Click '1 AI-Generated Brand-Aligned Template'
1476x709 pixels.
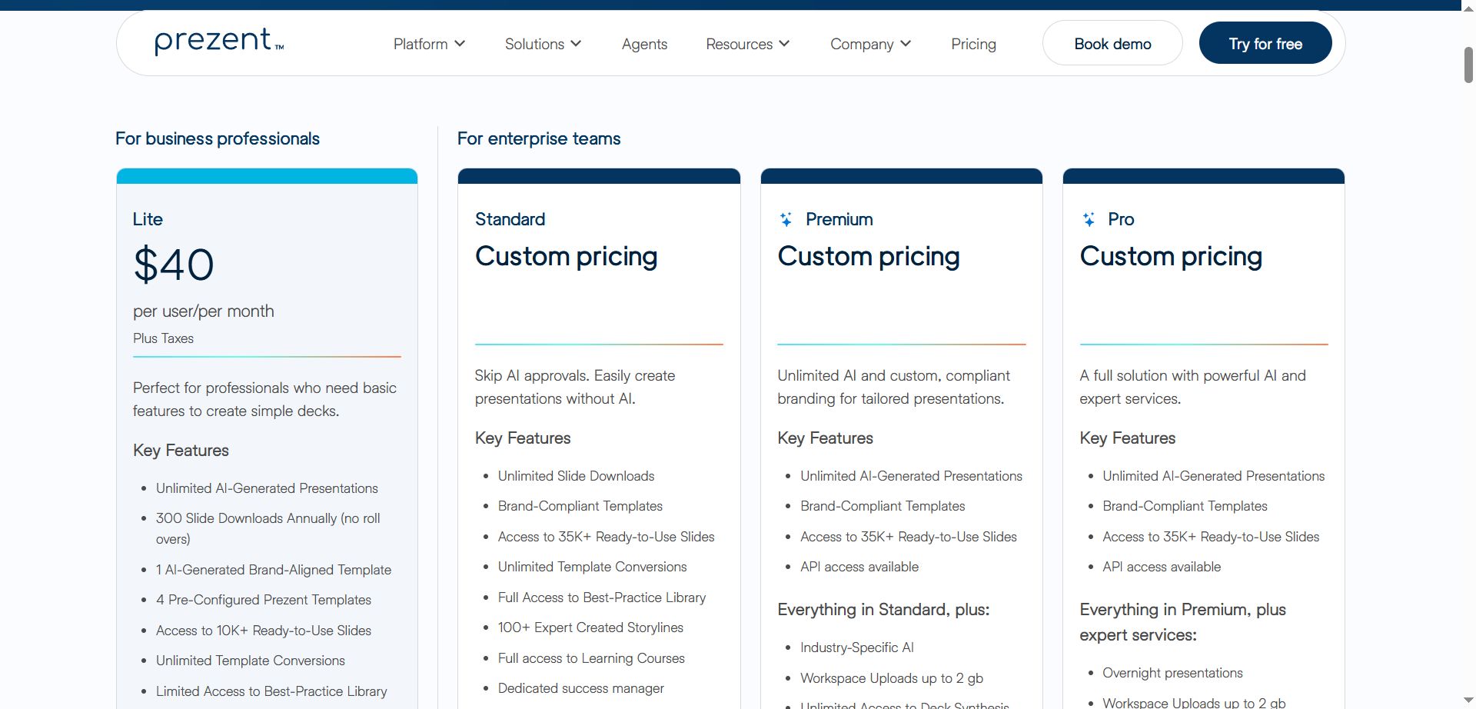pos(274,570)
